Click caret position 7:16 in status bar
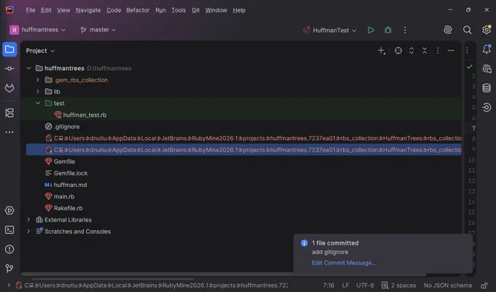The width and height of the screenshot is (496, 292). click(328, 285)
